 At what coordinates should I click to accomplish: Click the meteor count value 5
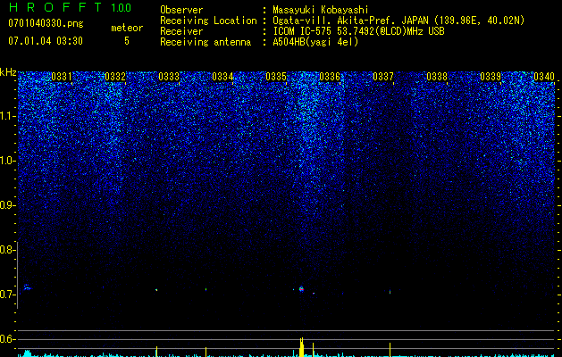click(127, 41)
